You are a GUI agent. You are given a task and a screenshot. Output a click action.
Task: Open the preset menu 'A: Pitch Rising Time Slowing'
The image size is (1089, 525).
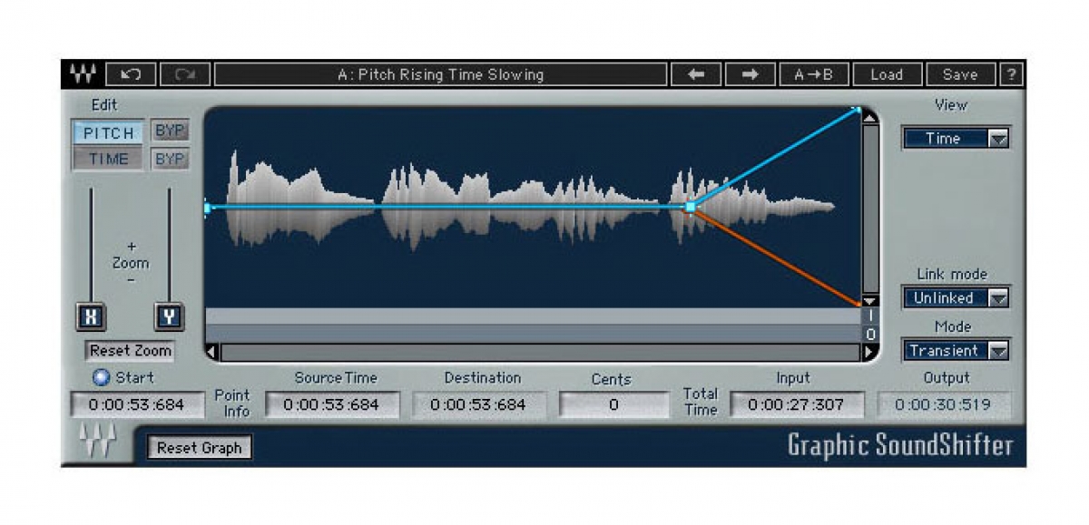(x=440, y=74)
